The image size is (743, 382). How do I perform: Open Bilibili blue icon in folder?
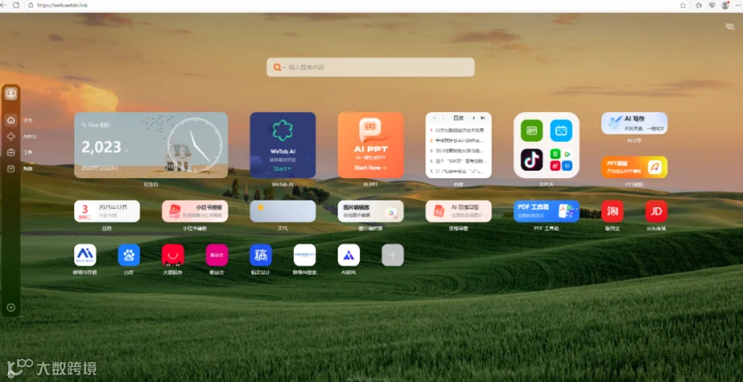pos(561,130)
